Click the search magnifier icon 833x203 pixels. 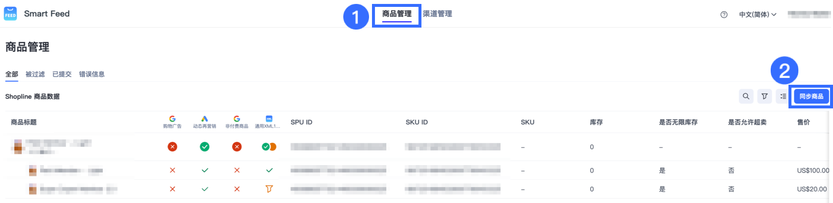(746, 97)
